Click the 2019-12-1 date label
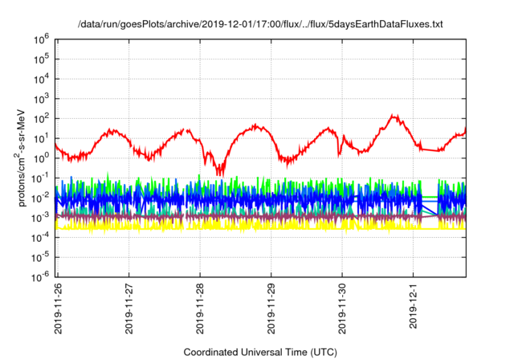The image size is (514, 360). point(413,306)
